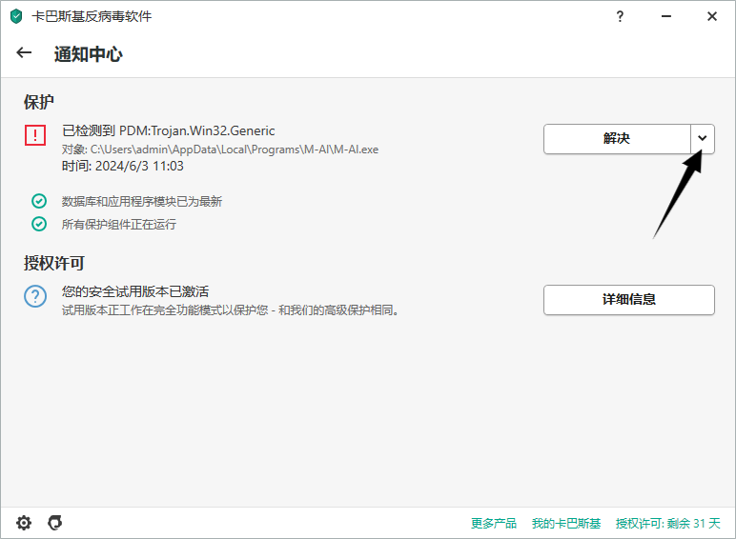This screenshot has height=539, width=736.
Task: Click the red threat warning icon
Action: (35, 135)
